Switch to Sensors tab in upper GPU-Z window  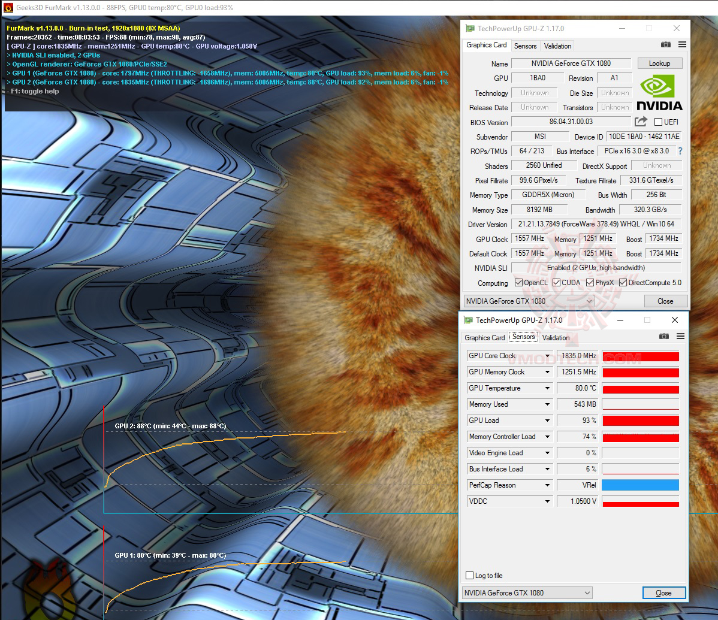pos(525,46)
